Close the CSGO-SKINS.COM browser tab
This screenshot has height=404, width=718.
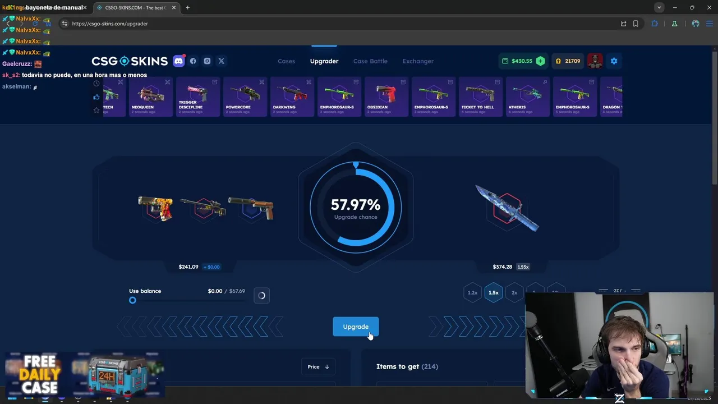pos(174,8)
